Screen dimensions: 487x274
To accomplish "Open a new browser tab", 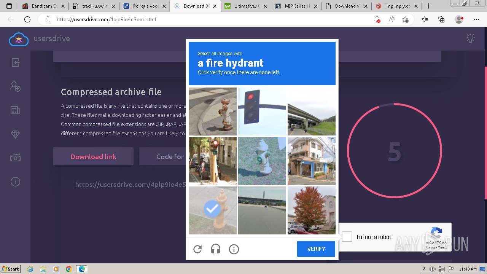I will (428, 6).
